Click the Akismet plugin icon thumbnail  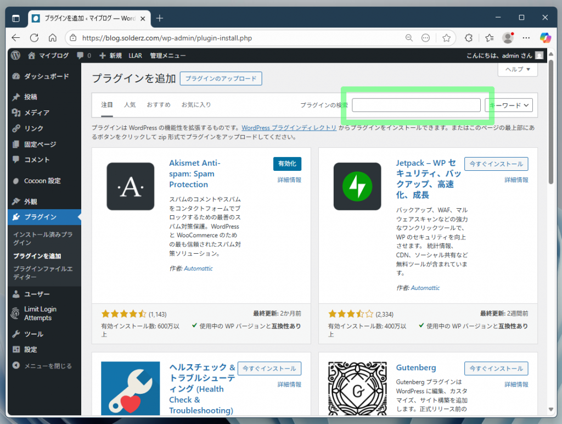pos(131,187)
